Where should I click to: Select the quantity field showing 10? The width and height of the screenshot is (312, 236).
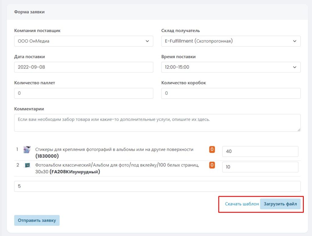260,167
